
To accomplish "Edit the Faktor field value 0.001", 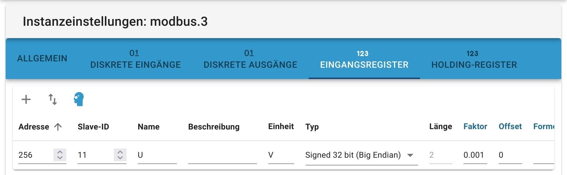I will [475, 155].
